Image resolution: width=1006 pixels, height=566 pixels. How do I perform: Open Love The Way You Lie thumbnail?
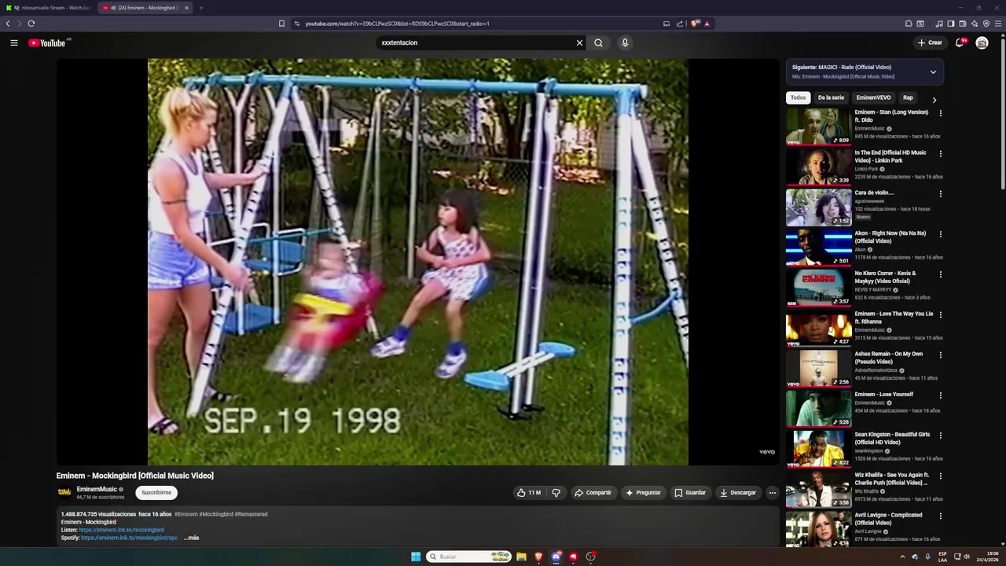point(818,328)
